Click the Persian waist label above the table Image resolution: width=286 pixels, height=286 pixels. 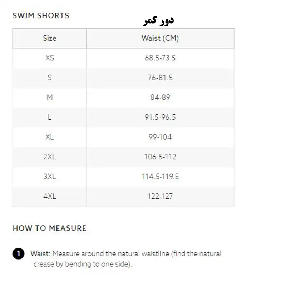tap(158, 20)
